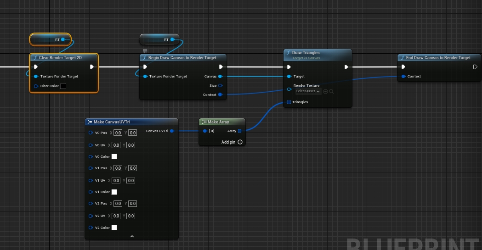Click browse-to-asset magnifier beside Select Asset

[x=331, y=91]
